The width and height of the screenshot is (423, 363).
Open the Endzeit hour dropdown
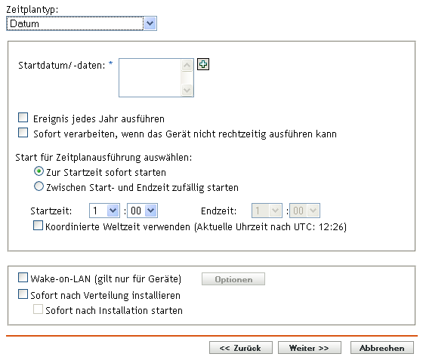point(267,211)
